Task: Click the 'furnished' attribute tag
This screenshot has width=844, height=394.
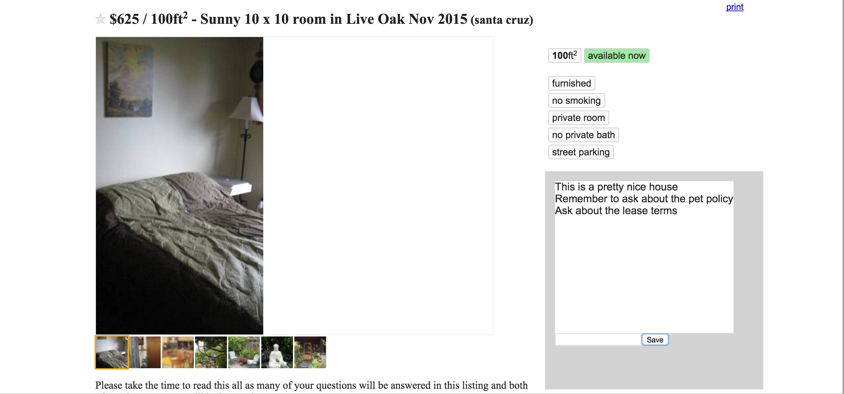Action: 571,83
